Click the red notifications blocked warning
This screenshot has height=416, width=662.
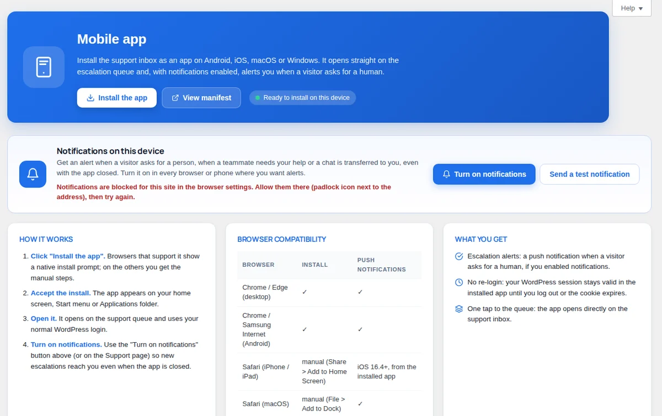click(x=224, y=192)
